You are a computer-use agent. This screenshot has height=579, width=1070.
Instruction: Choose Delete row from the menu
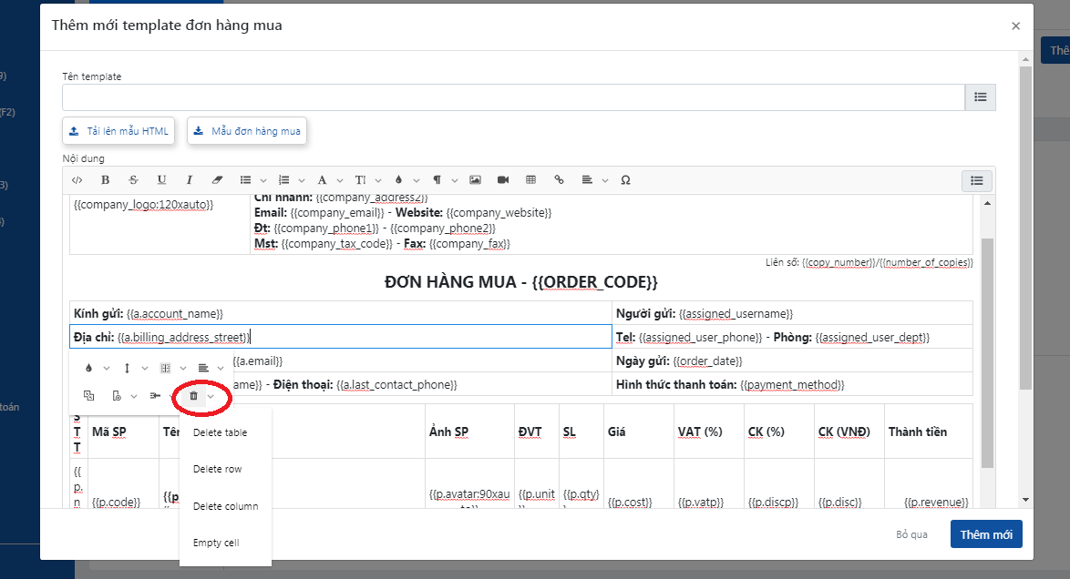(217, 469)
